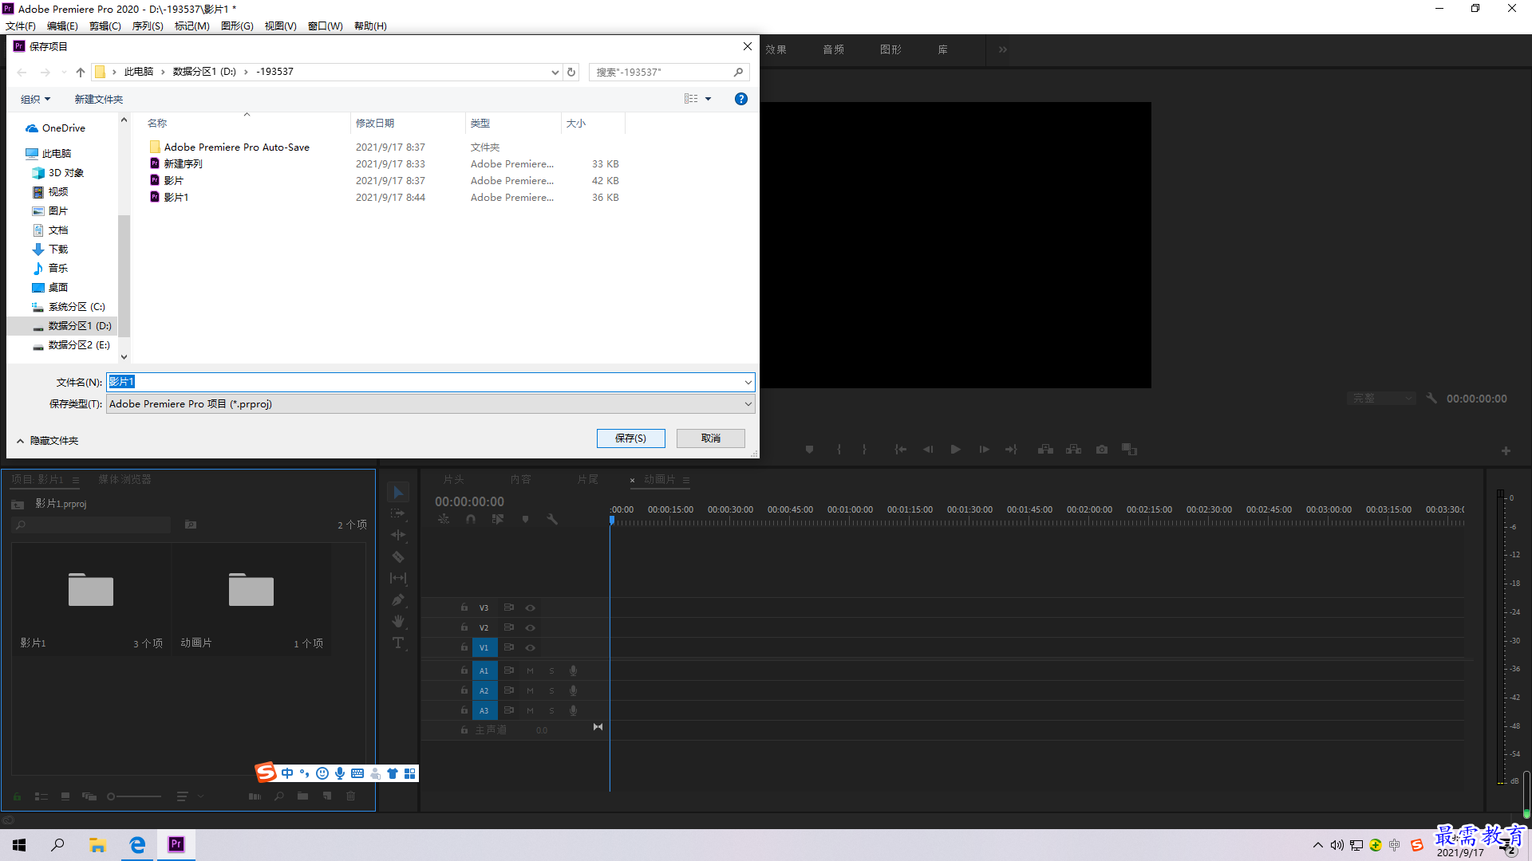Screen dimensions: 1532x861
Task: Open the file name history dropdown
Action: tap(748, 382)
